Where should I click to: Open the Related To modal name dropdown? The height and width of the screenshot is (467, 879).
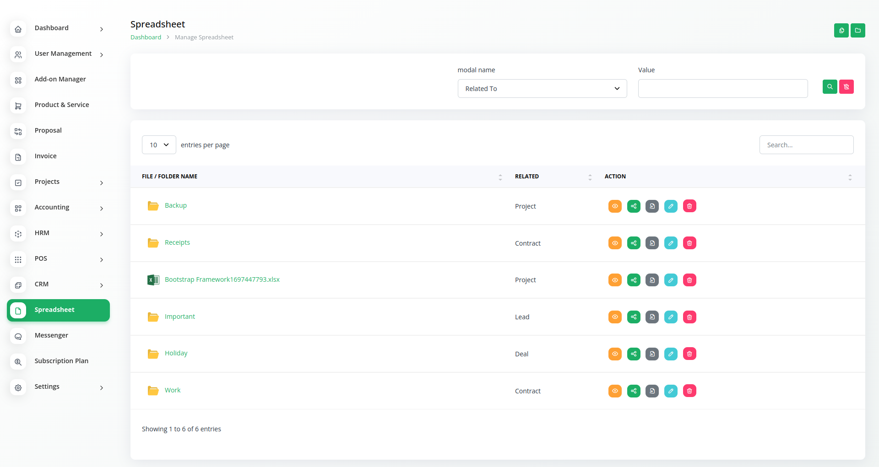tap(542, 89)
